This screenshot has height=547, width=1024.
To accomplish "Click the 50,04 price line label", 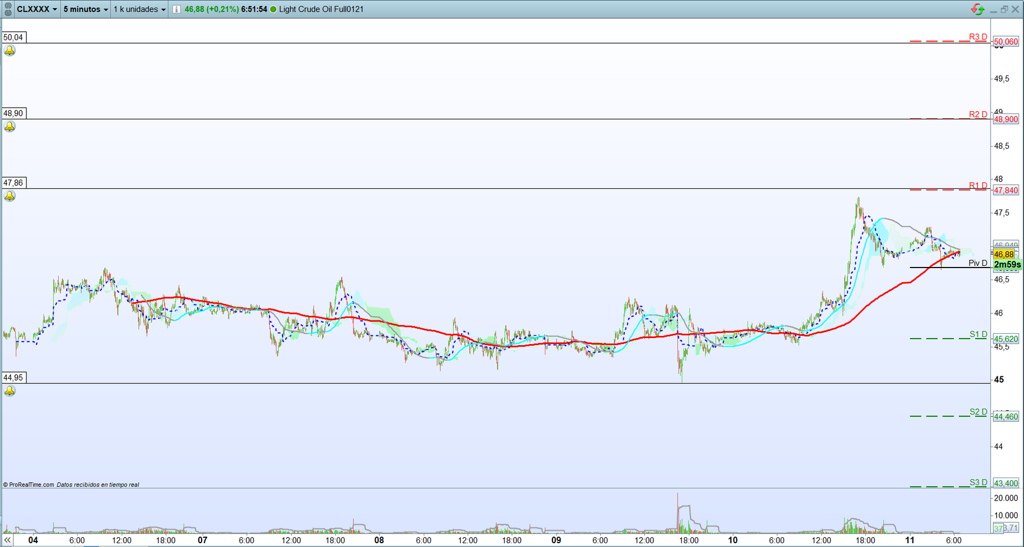I will click(x=14, y=37).
